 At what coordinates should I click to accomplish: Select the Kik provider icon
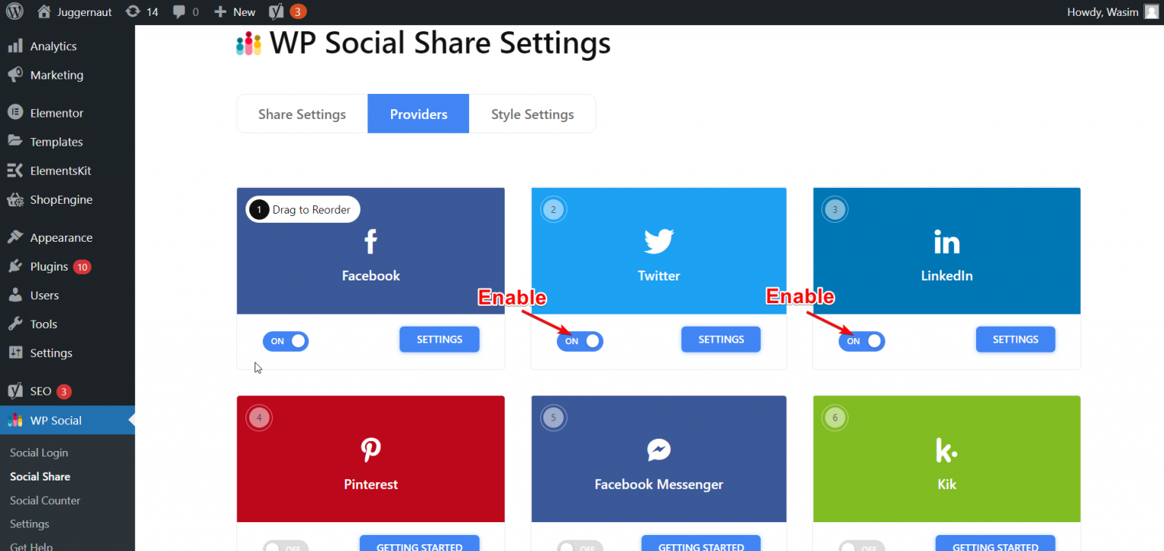point(946,449)
